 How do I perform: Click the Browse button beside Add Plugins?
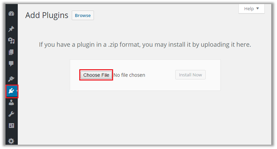tap(83, 16)
